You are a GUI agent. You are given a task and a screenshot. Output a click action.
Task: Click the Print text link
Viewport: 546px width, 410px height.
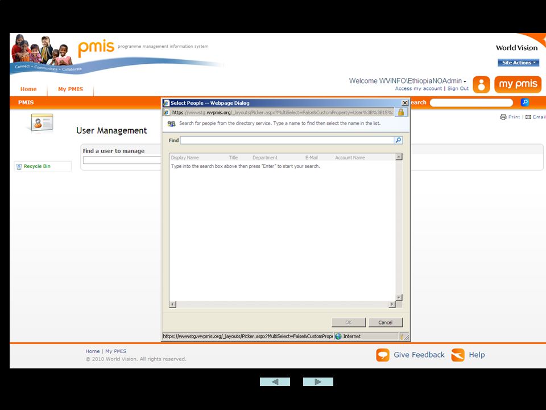(514, 117)
